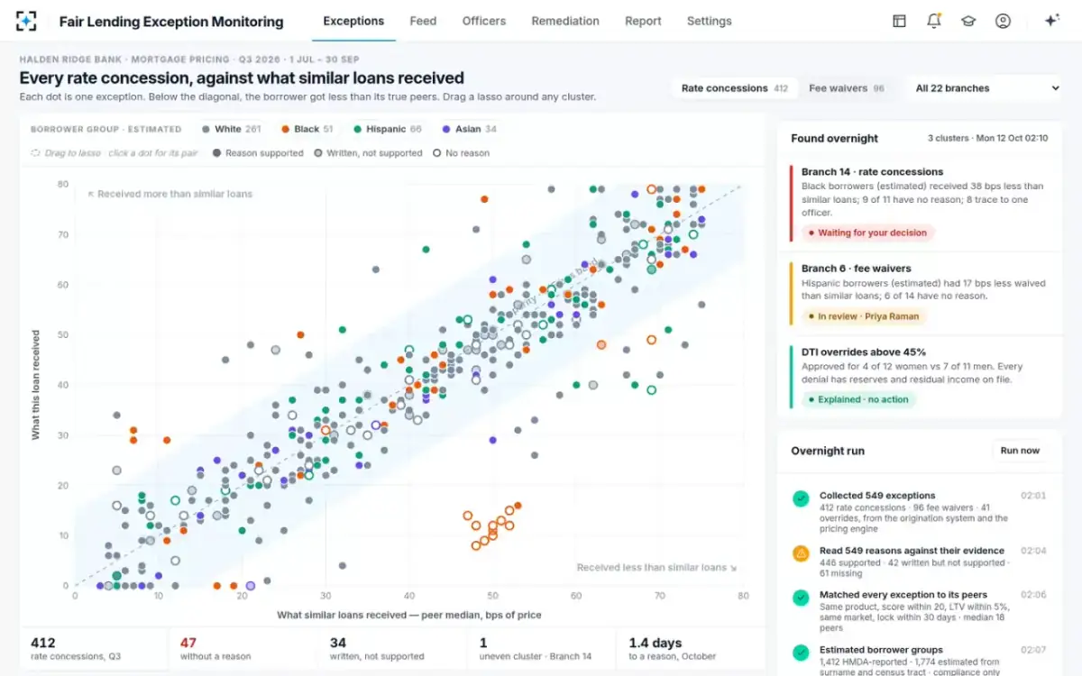
Task: Click green check beside Estimated borrower groups
Action: [x=800, y=653]
